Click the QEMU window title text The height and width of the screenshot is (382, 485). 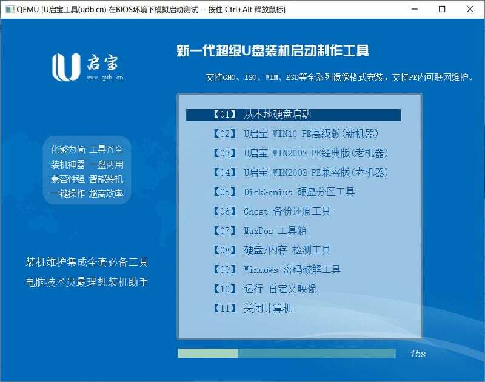[152, 10]
